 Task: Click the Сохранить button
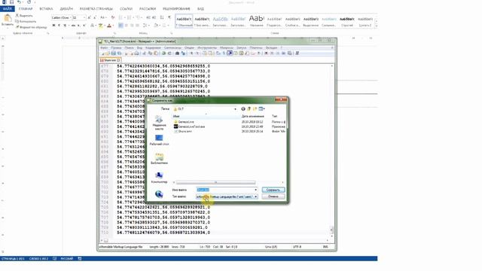click(273, 190)
